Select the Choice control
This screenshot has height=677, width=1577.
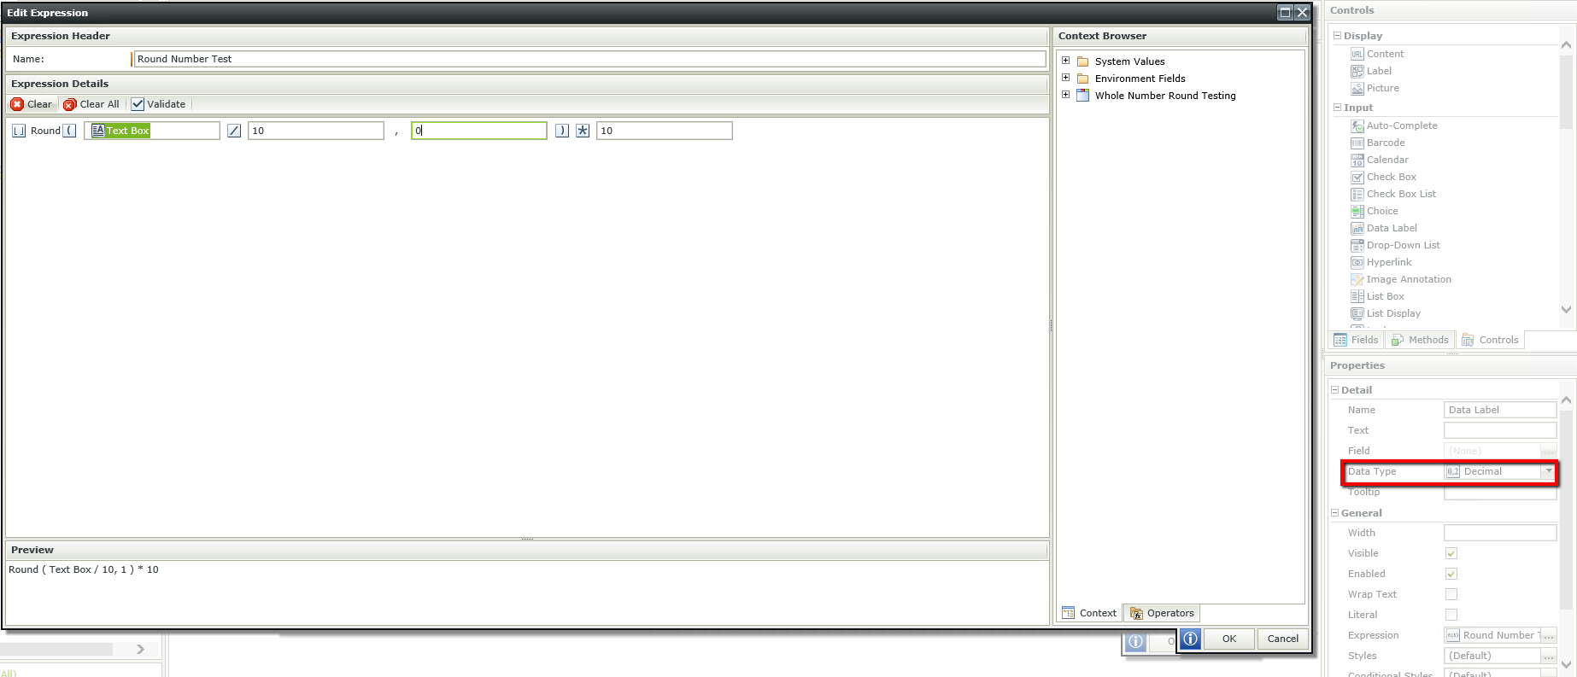(x=1375, y=211)
